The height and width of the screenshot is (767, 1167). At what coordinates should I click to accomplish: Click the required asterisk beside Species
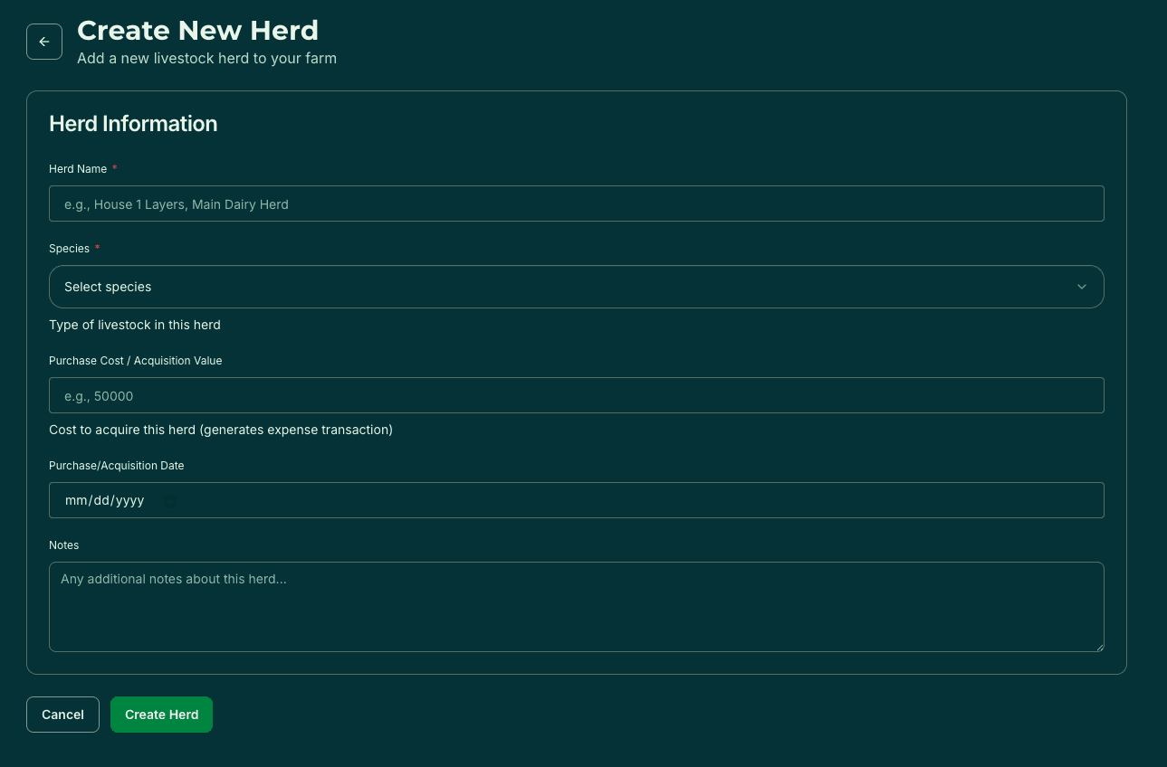coord(97,247)
